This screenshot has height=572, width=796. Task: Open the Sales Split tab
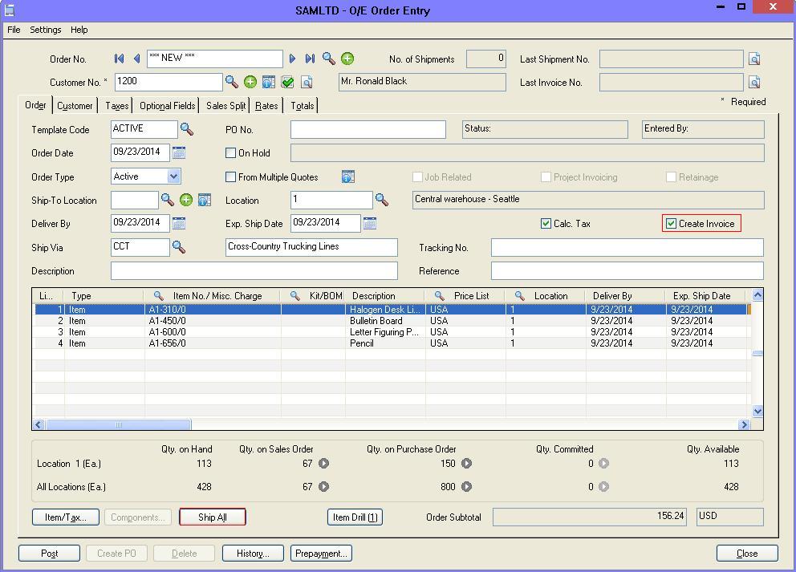[225, 106]
